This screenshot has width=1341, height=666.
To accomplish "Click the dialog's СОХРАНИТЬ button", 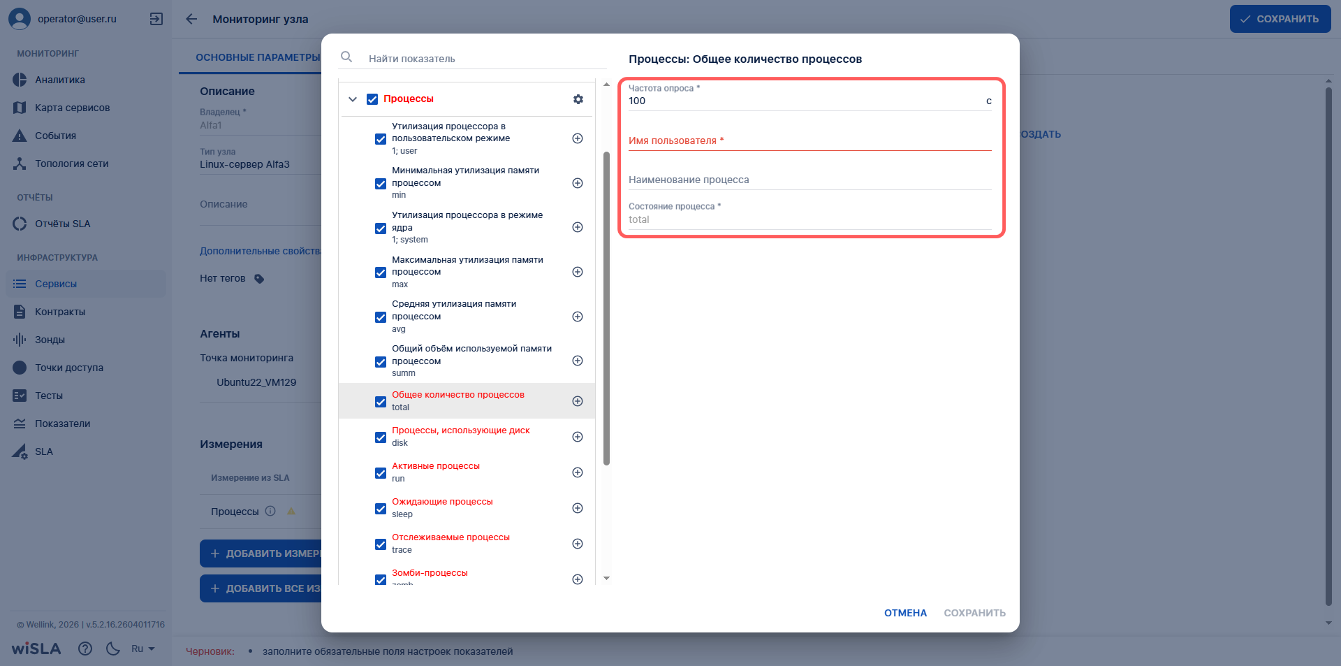I will pos(974,613).
